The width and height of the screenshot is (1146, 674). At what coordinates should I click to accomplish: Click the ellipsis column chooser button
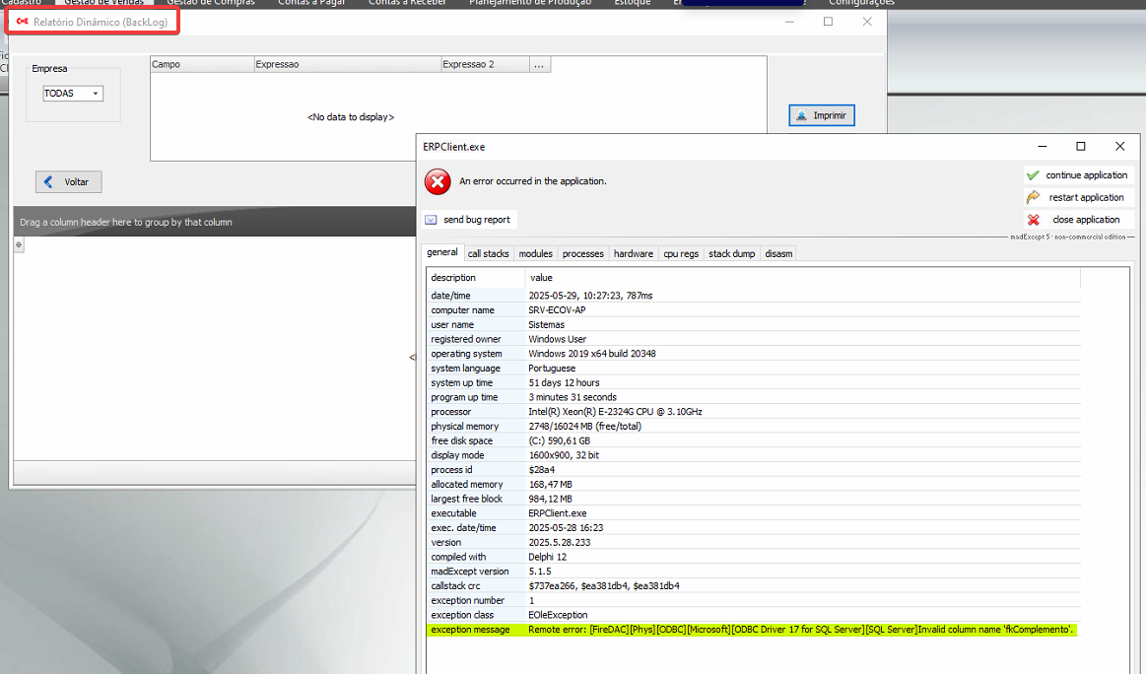[539, 65]
